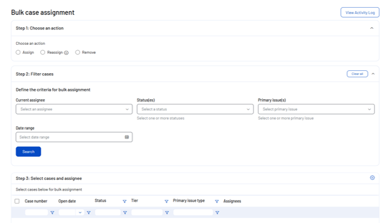This screenshot has height=223, width=384.
Task: Click filter-row funnel icon under Primary issue type
Action: [217, 212]
